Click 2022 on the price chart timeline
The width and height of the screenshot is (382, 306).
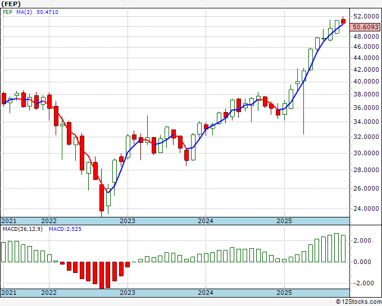[49, 221]
